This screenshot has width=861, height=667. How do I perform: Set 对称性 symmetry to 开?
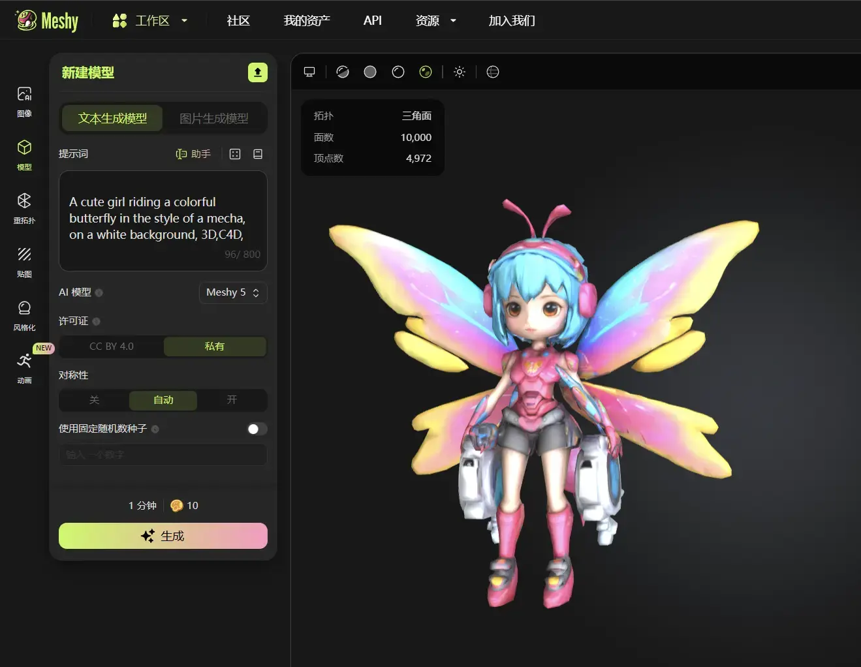point(232,400)
